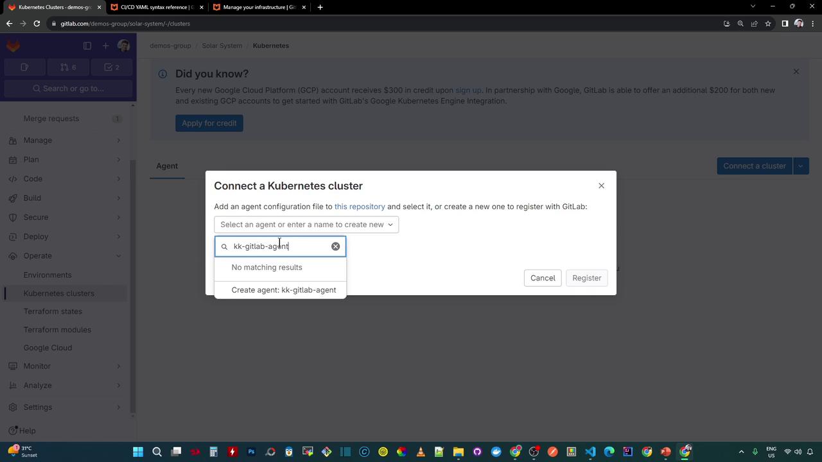Dismiss the Did you know banner

pos(796,71)
